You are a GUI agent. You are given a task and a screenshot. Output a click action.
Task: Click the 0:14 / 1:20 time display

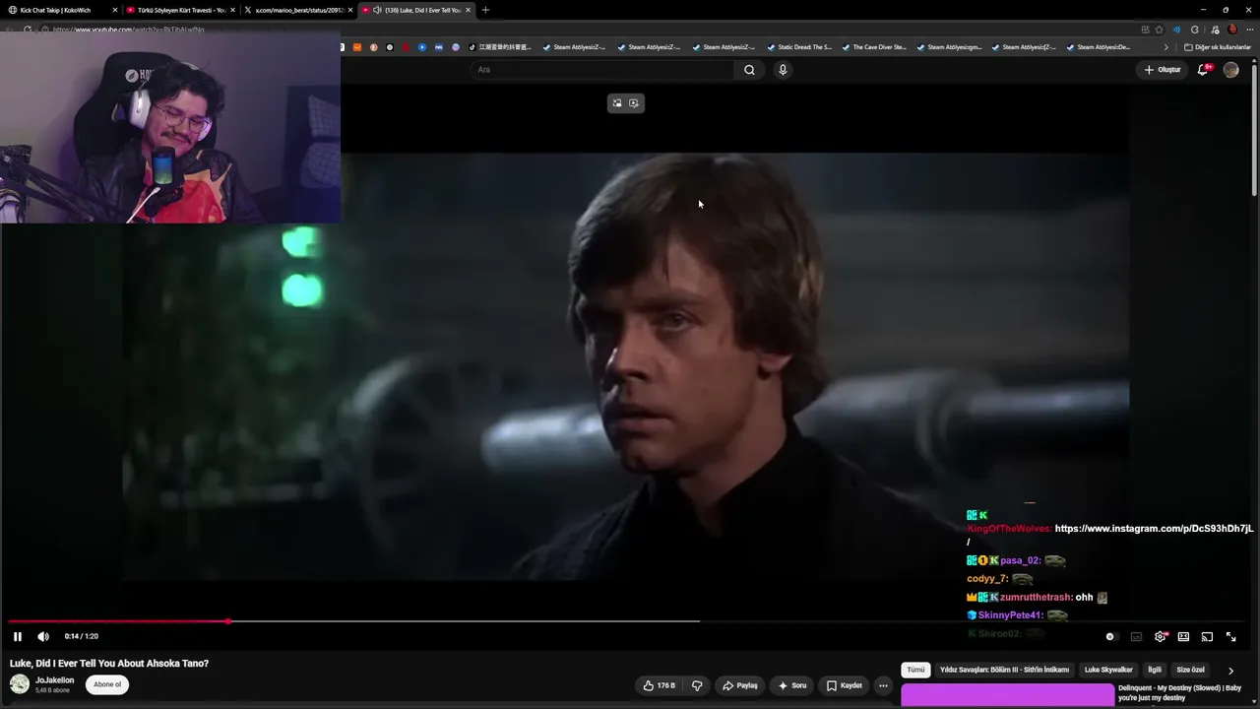[x=81, y=636]
